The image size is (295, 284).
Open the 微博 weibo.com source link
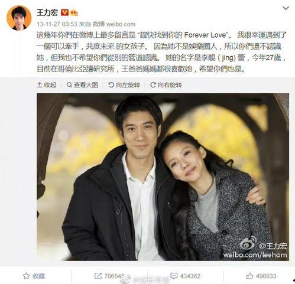pyautogui.click(x=114, y=24)
